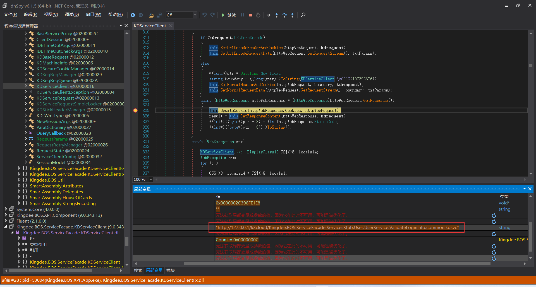Close the KDServiceClient editor tab
The width and height of the screenshot is (536, 287).
[171, 26]
